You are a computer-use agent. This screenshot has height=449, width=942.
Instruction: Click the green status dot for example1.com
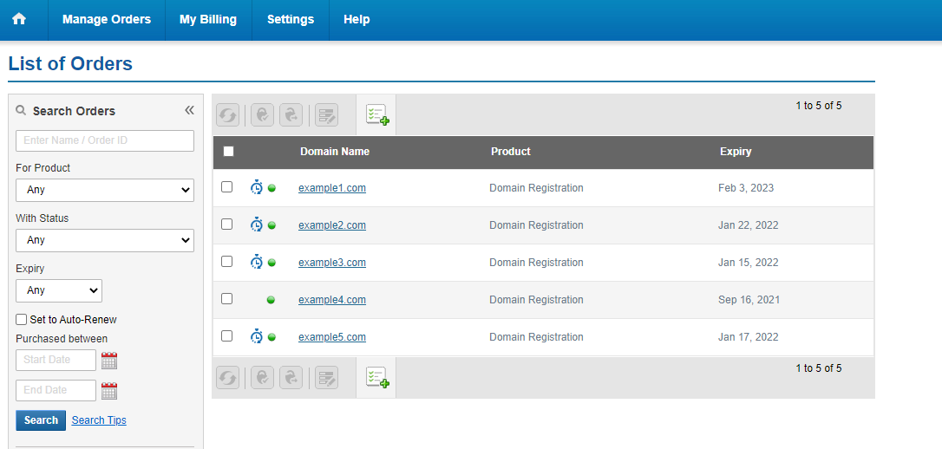tap(271, 188)
